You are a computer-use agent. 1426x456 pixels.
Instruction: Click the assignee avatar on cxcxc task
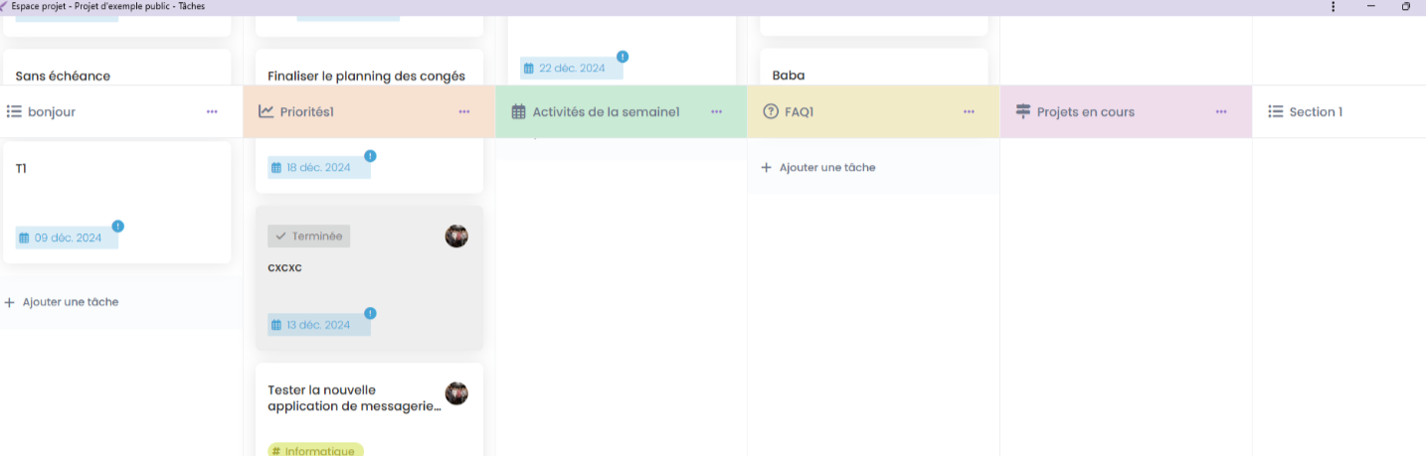click(x=456, y=236)
